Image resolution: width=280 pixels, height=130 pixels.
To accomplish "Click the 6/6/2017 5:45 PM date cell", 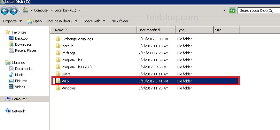I will (152, 67).
